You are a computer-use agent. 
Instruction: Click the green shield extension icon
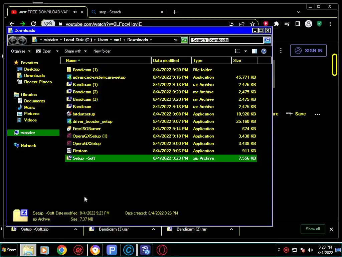pos(319,24)
